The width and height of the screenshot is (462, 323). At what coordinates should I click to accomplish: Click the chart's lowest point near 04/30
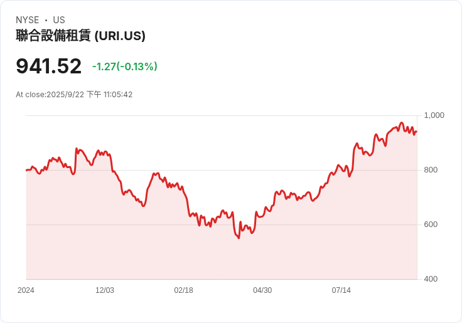click(x=239, y=238)
